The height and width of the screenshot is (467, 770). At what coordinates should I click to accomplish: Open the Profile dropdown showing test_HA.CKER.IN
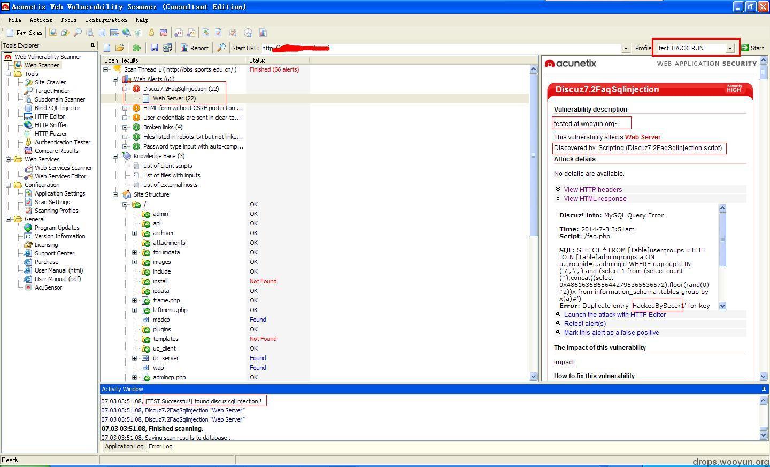696,48
